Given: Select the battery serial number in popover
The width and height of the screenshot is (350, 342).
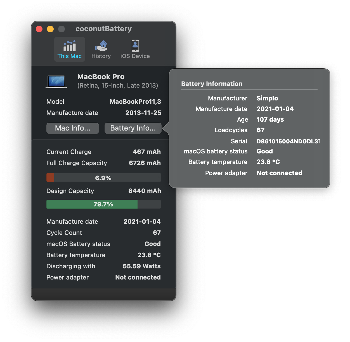Looking at the screenshot, I should tap(288, 141).
